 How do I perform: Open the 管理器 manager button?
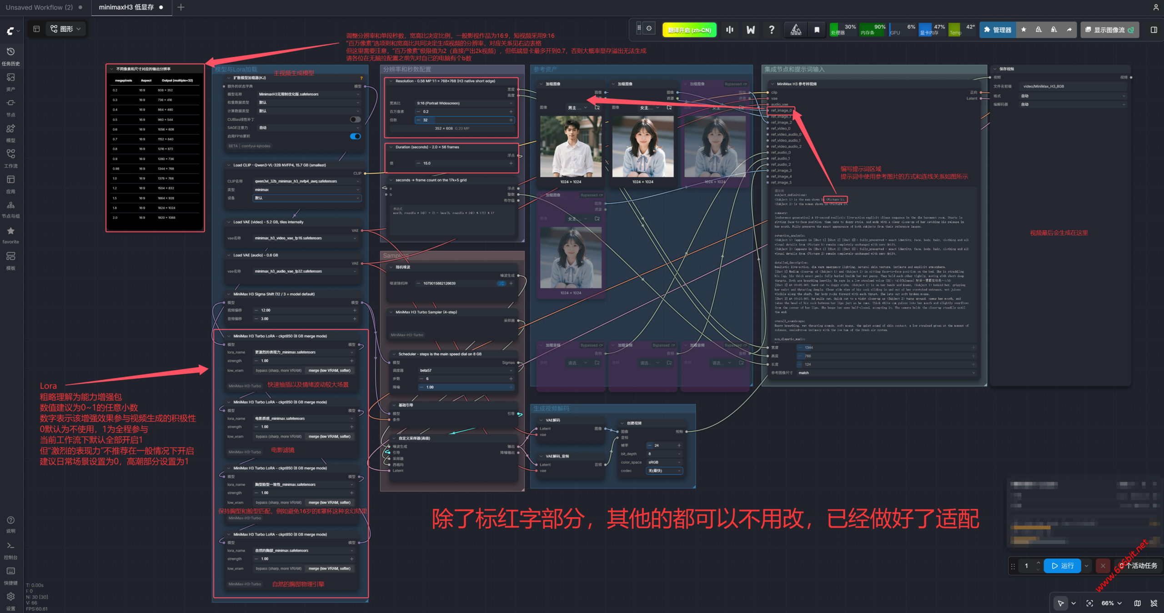[x=998, y=30]
